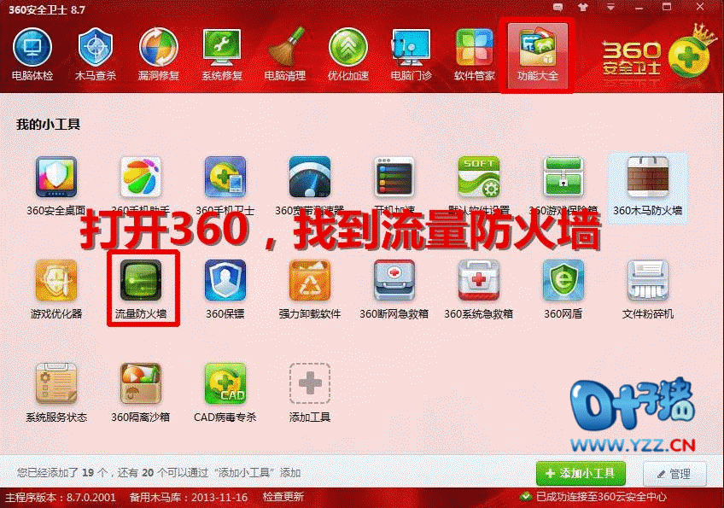Open 默认软件设置 icon
724x508 pixels.
click(478, 185)
